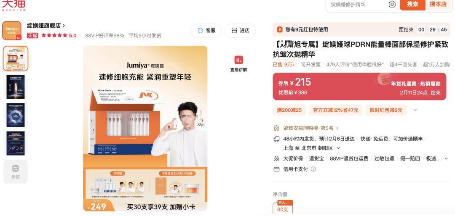Expand the coupon list chevron
Viewport: 455px width, 216px height.
tap(415, 110)
